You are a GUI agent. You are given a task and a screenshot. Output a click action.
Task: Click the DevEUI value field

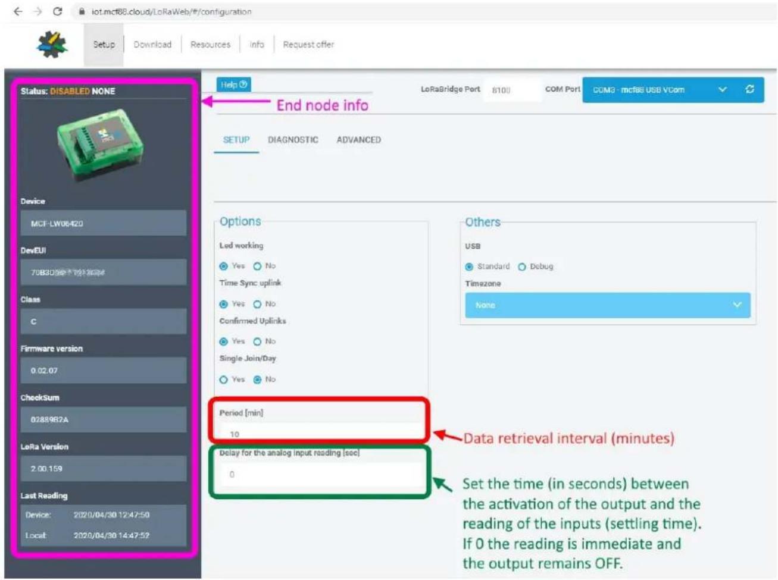coord(103,272)
